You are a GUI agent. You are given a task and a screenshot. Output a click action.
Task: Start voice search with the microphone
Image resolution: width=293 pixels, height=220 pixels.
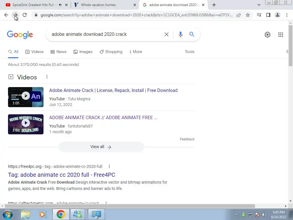coord(180,34)
